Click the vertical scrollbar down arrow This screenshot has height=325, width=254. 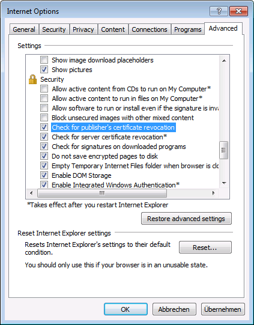(x=224, y=183)
